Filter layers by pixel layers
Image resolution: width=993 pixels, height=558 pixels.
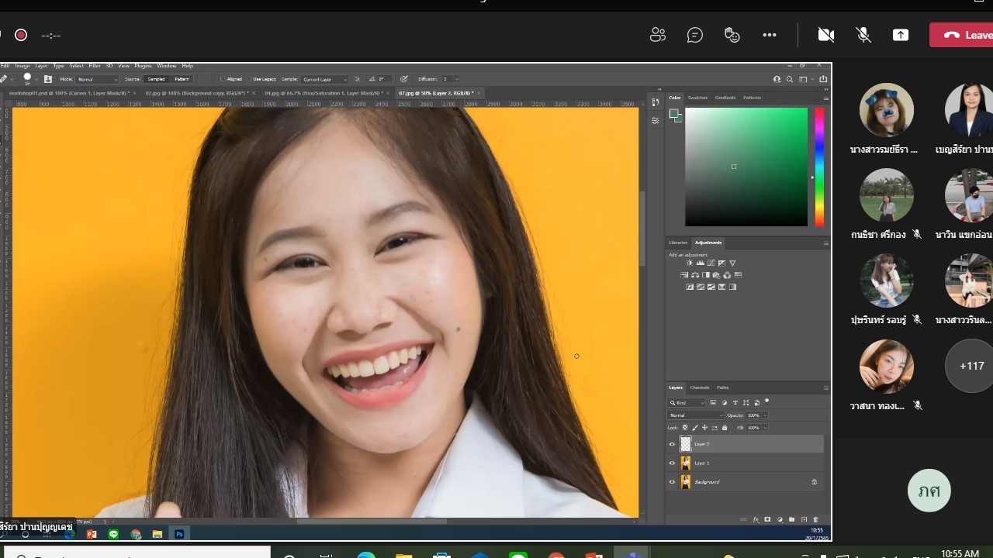714,403
